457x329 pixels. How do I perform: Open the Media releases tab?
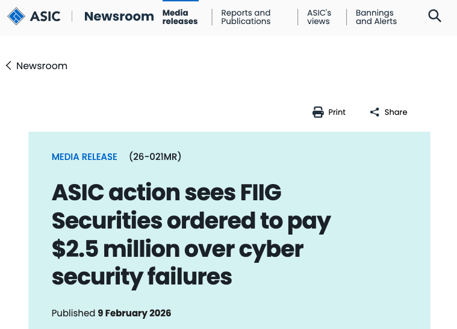click(179, 17)
